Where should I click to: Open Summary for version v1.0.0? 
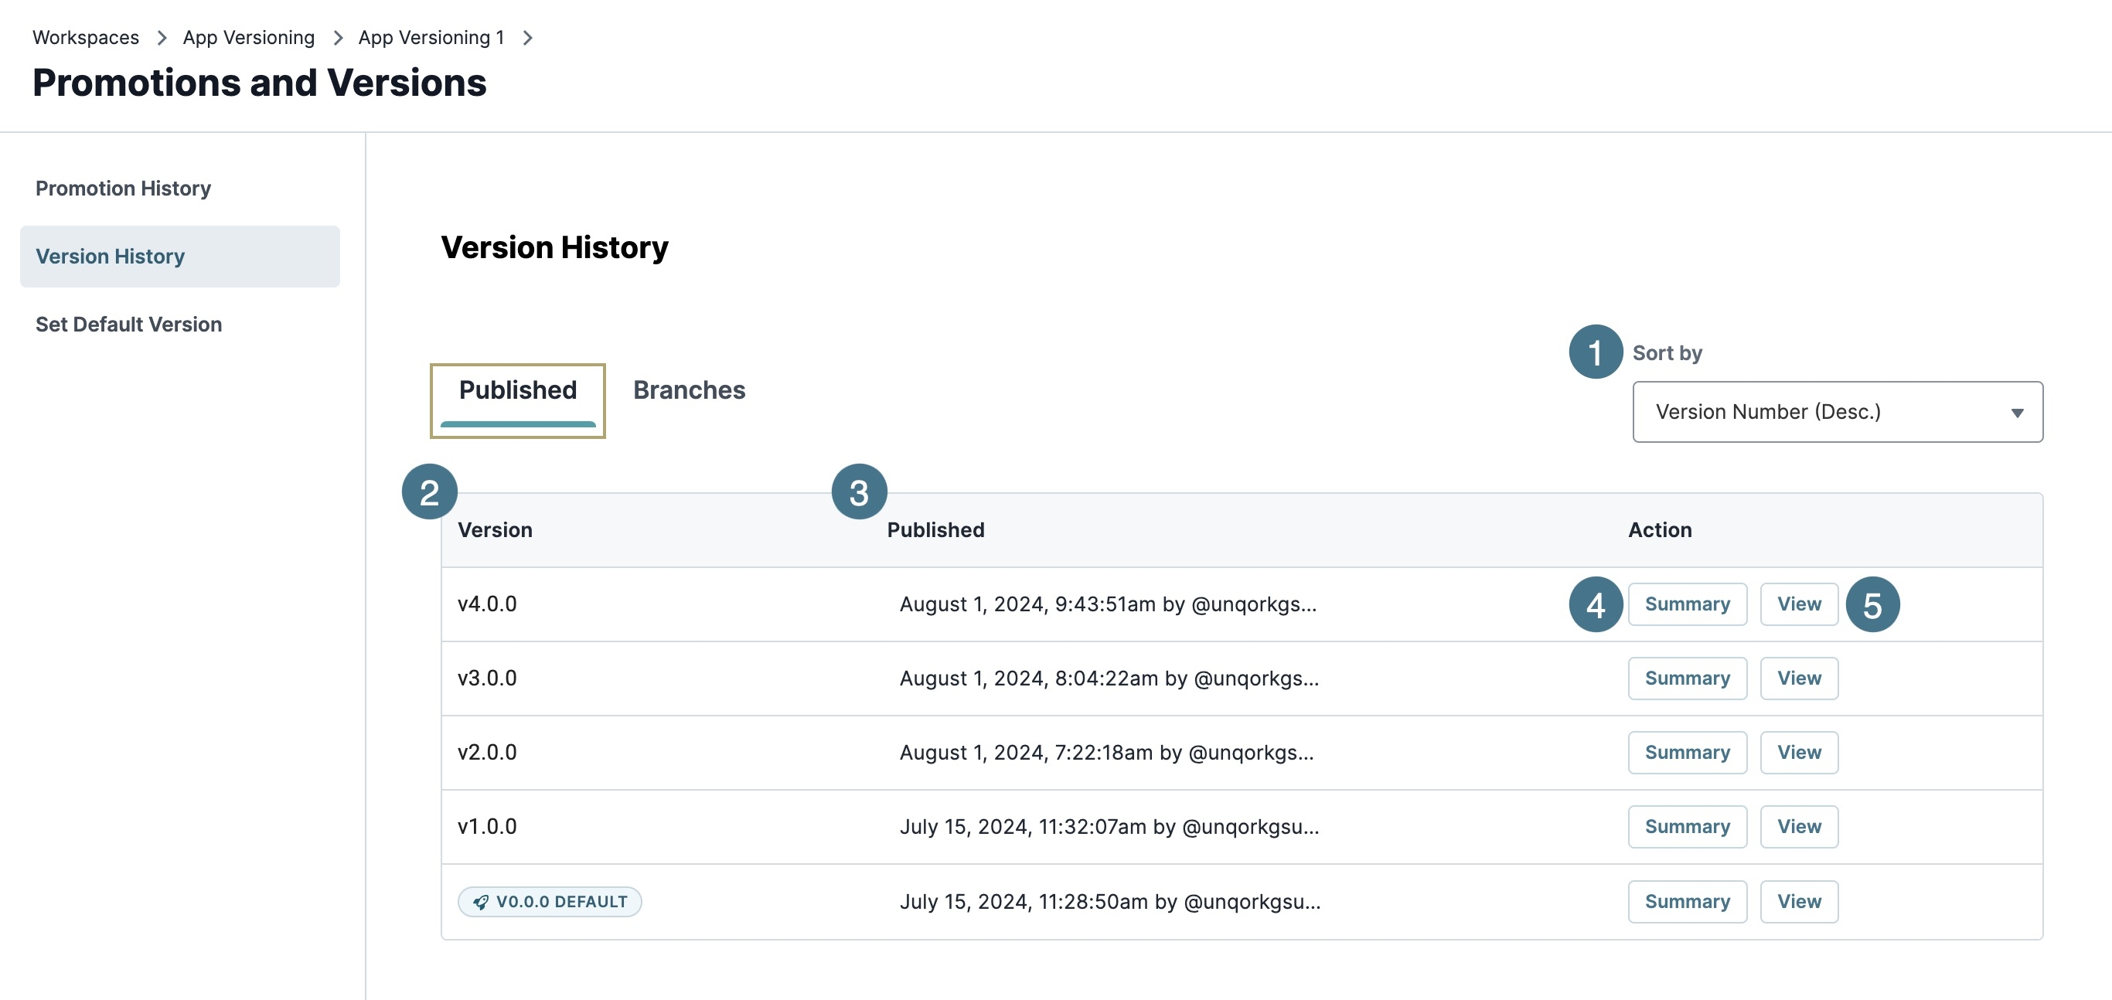point(1687,826)
